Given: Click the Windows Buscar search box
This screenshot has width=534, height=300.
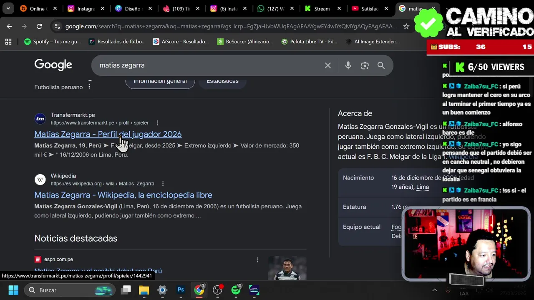Looking at the screenshot, I should point(69,290).
